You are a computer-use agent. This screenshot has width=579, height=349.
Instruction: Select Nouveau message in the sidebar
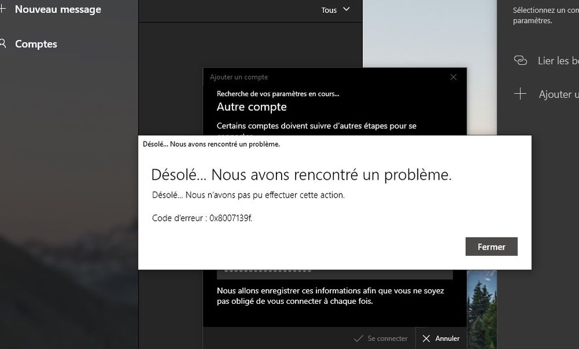(x=57, y=9)
